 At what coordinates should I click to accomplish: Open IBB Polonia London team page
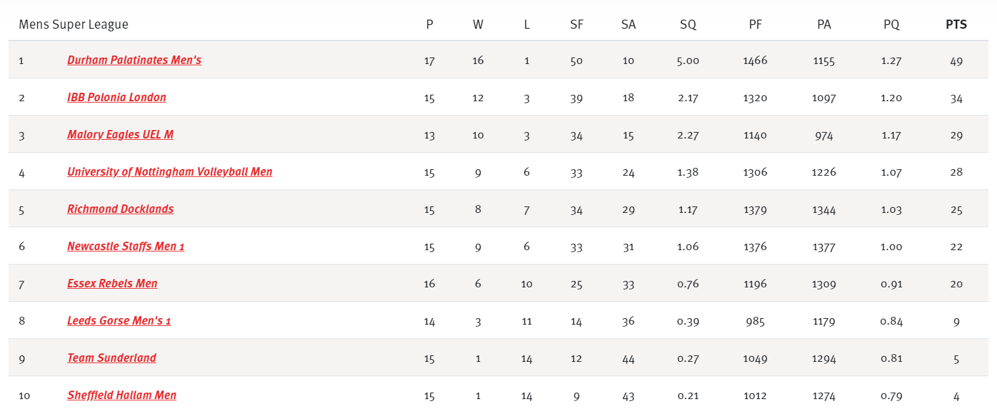coord(116,97)
